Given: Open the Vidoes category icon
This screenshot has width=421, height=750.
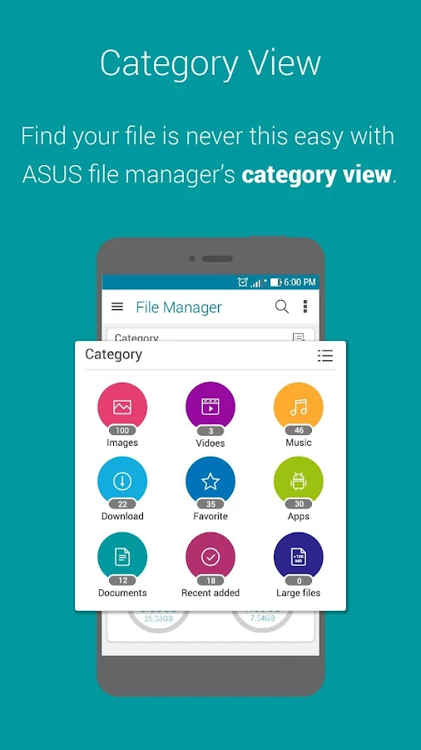Looking at the screenshot, I should (210, 407).
